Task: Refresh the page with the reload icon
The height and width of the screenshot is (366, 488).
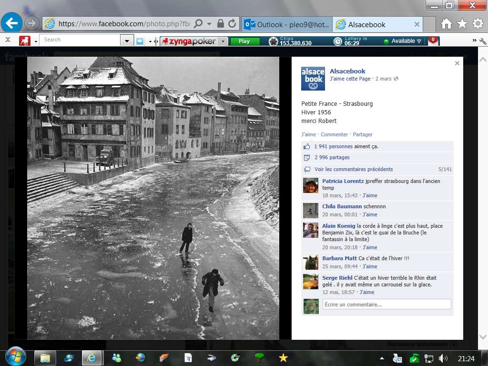Action: pos(232,23)
